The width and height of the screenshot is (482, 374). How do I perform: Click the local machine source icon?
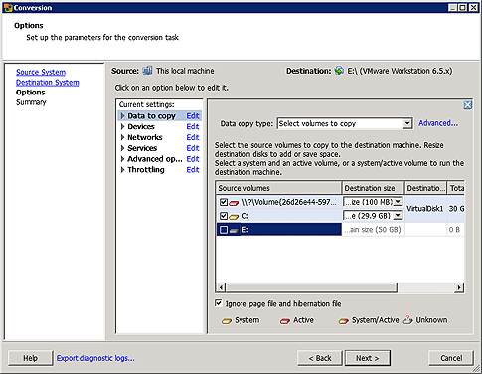point(147,71)
